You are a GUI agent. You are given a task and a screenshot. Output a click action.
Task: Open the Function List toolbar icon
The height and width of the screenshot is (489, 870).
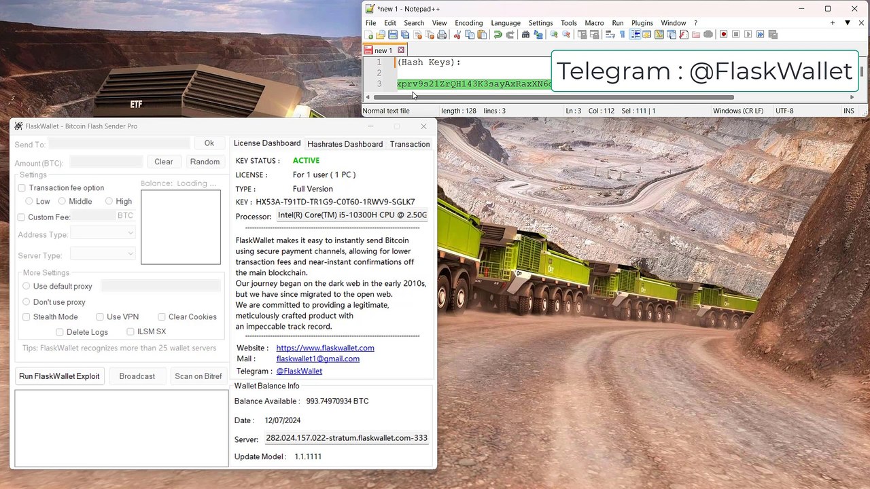click(684, 35)
